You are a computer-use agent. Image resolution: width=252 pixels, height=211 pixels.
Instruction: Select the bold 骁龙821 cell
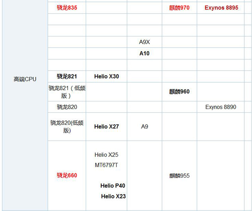tap(67, 76)
